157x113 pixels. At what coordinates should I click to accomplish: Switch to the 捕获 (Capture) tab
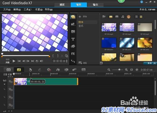pyautogui.click(x=62, y=5)
